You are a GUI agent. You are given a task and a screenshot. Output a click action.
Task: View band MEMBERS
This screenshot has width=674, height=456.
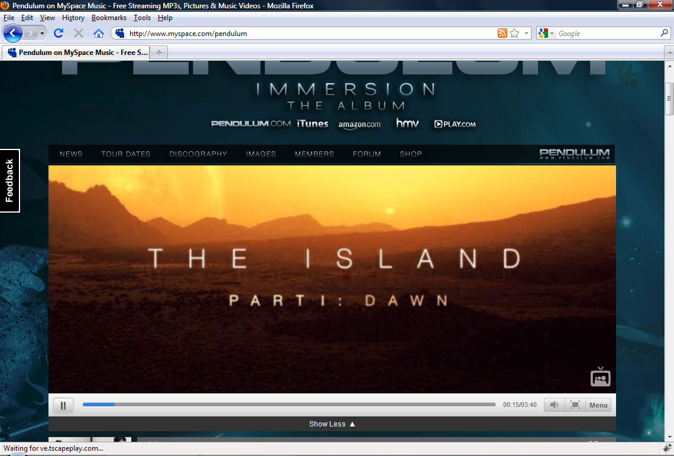[x=314, y=154]
